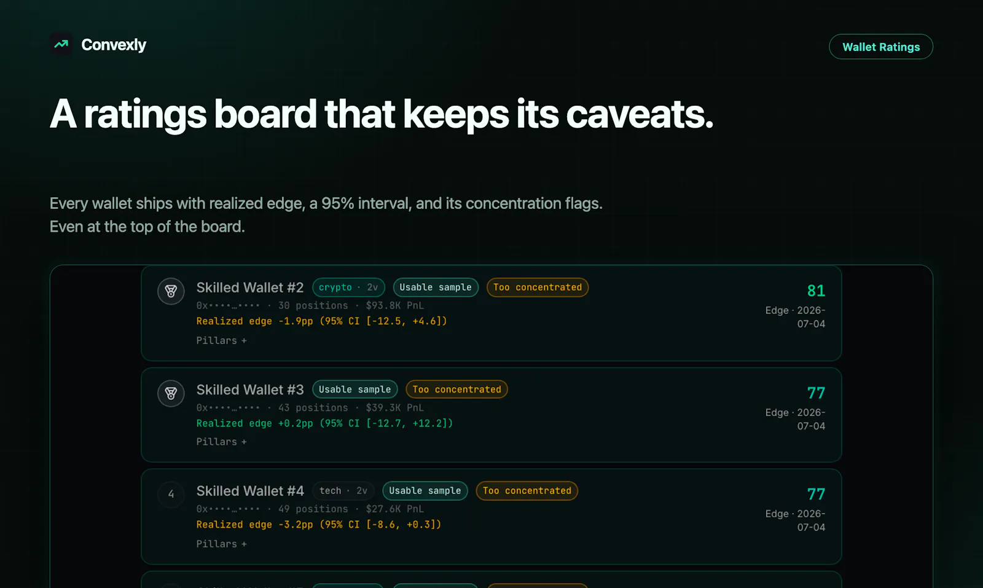Select the Skilled Wallet #3 title
Image resolution: width=983 pixels, height=588 pixels.
click(x=250, y=390)
